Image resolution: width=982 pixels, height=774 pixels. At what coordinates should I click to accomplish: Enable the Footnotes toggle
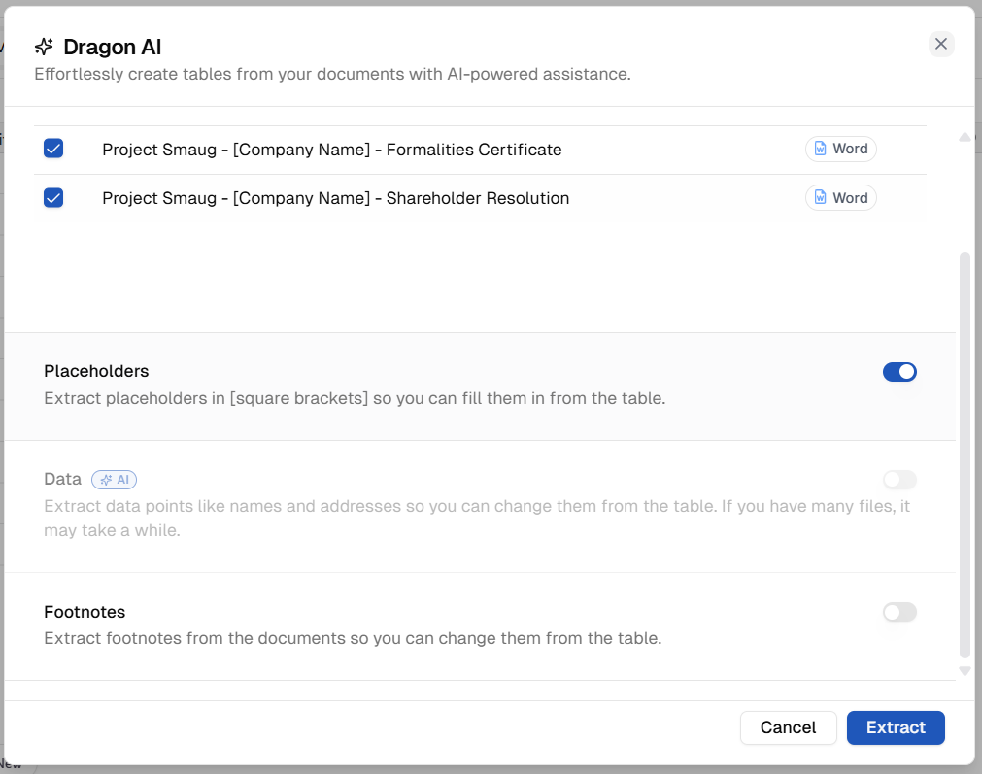[899, 612]
